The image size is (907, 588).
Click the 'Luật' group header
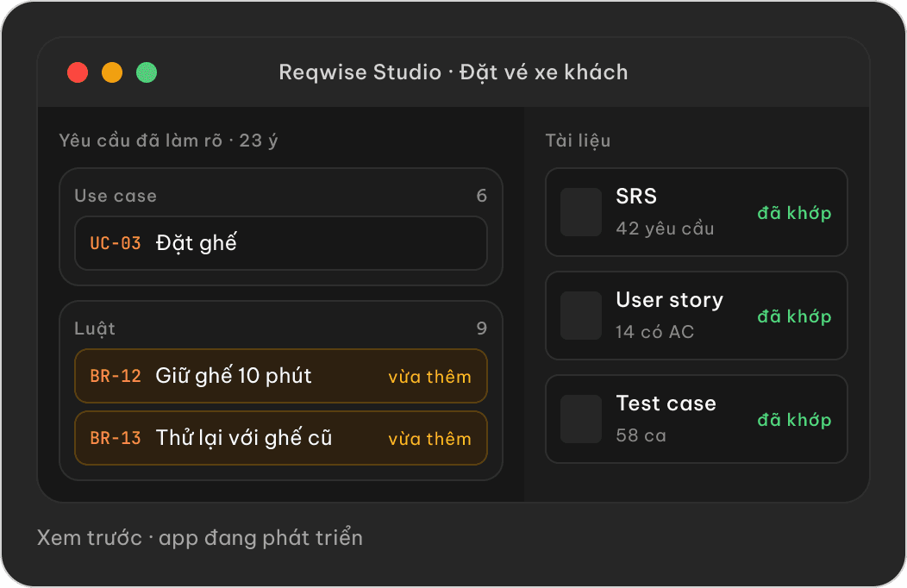[x=95, y=328]
